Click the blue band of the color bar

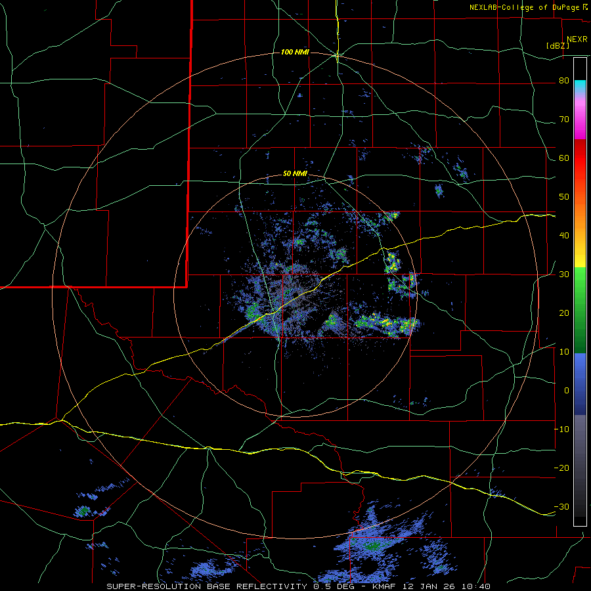[580, 383]
